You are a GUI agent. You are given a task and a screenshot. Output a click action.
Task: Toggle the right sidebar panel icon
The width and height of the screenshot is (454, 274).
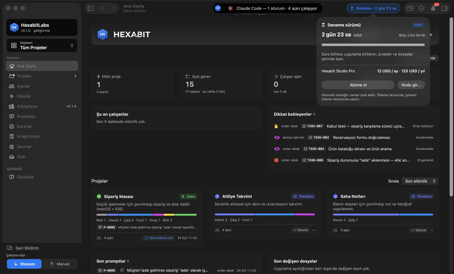coord(445,8)
